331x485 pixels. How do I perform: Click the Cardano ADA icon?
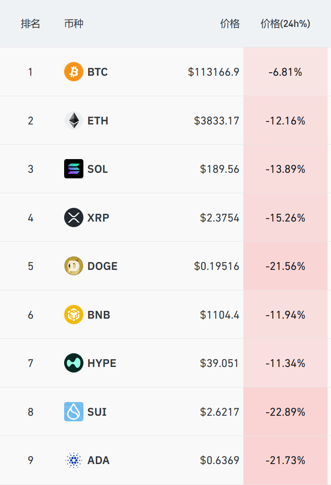[74, 460]
